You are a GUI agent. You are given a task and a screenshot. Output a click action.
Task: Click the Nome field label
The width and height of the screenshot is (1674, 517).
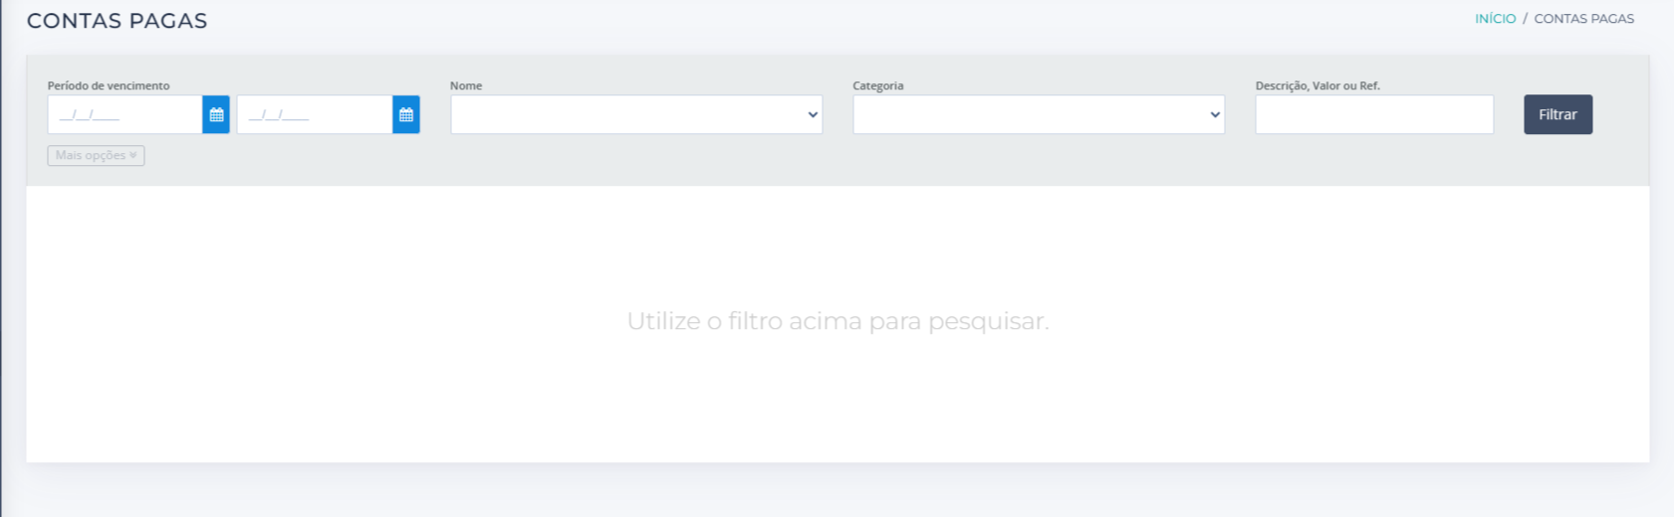(466, 86)
